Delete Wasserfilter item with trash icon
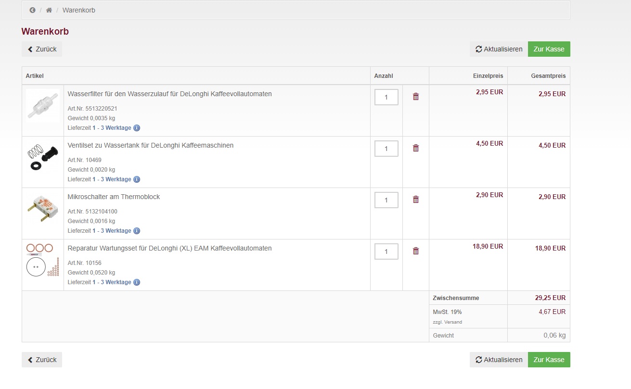Screen dimensions: 631x389 point(416,97)
